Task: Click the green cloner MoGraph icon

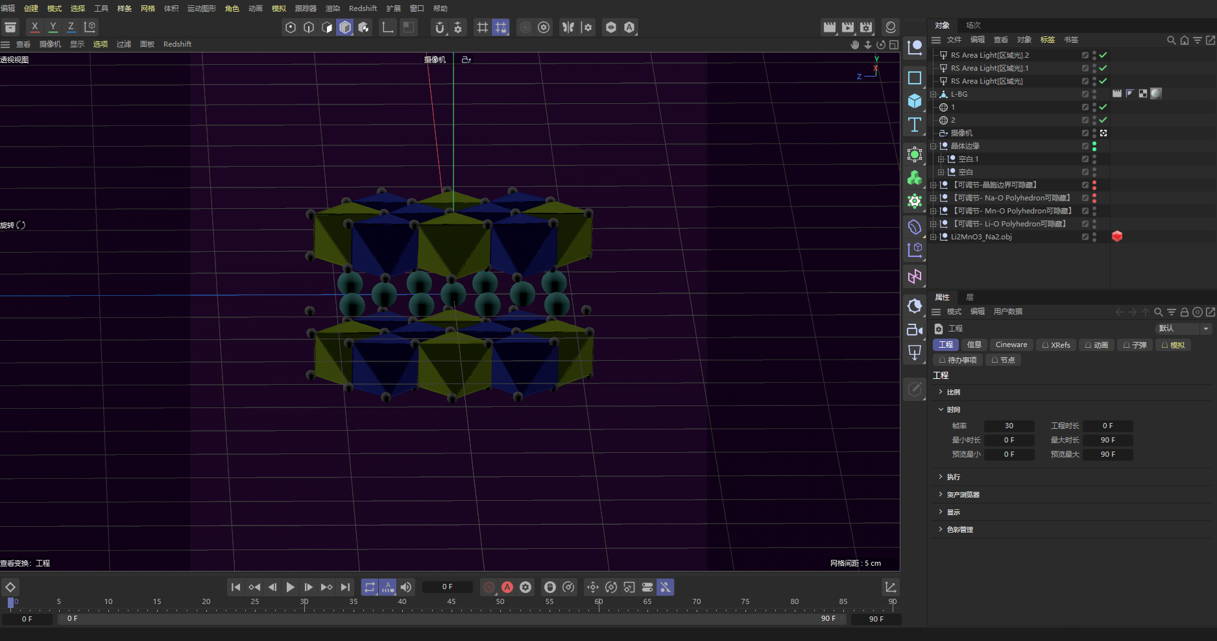Action: coord(915,178)
